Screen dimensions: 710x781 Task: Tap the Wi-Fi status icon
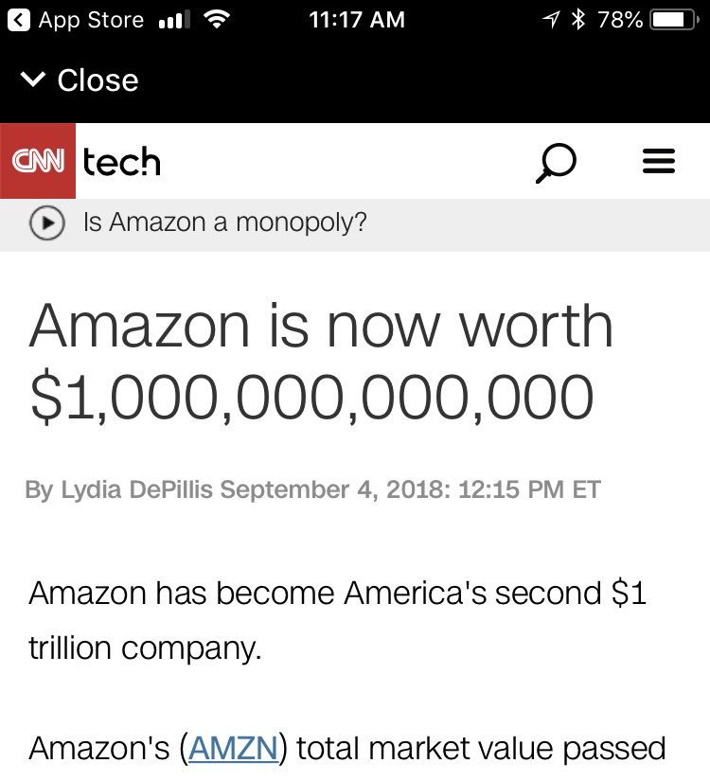pyautogui.click(x=217, y=20)
